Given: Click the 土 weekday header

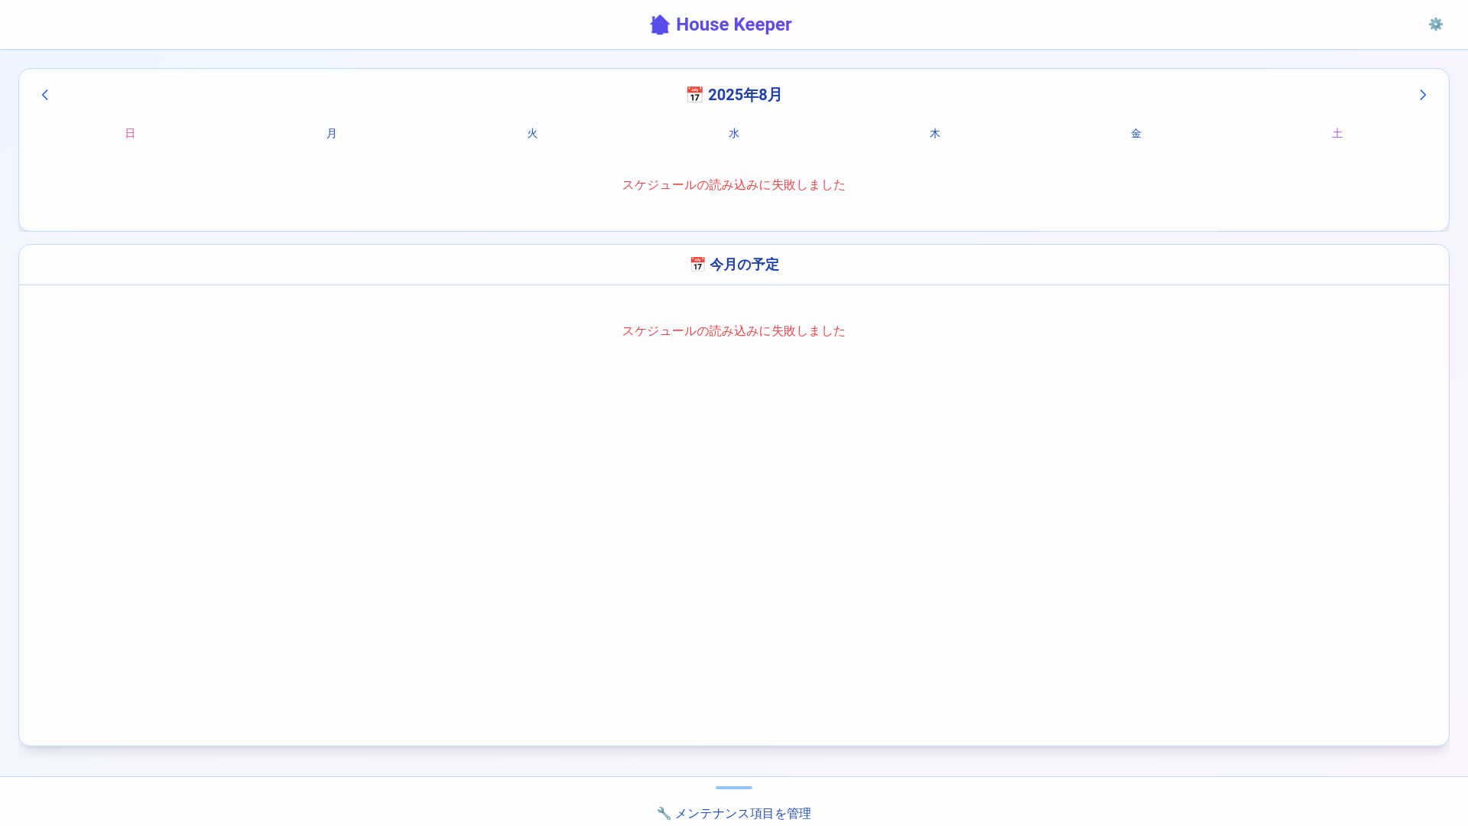Looking at the screenshot, I should point(1337,134).
